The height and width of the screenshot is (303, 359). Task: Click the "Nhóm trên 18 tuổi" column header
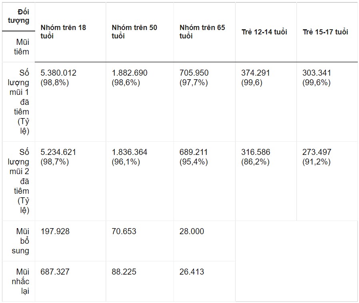tap(63, 32)
